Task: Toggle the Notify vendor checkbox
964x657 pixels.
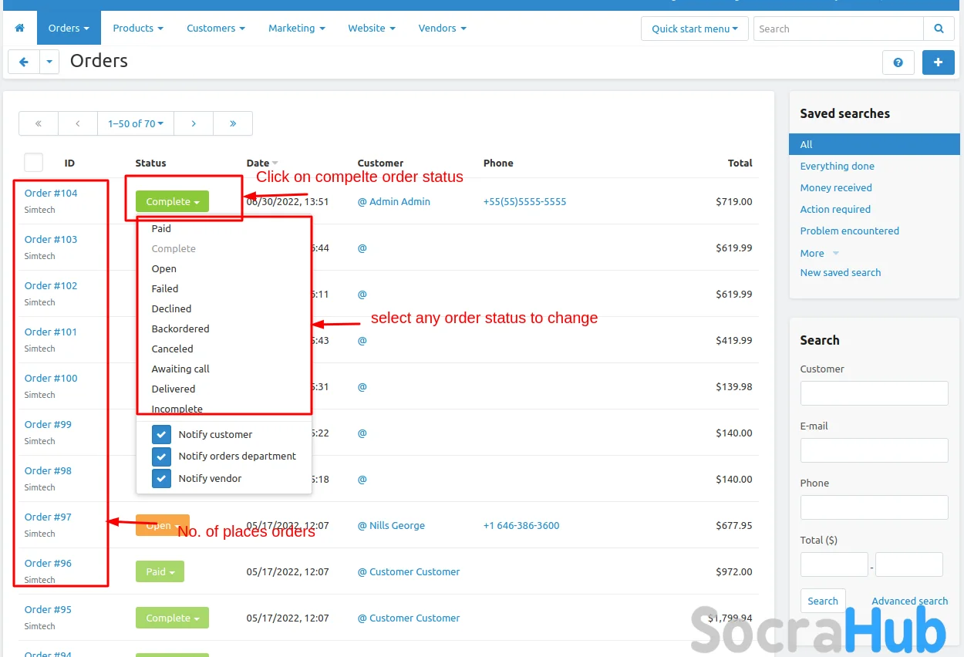Action: click(161, 478)
